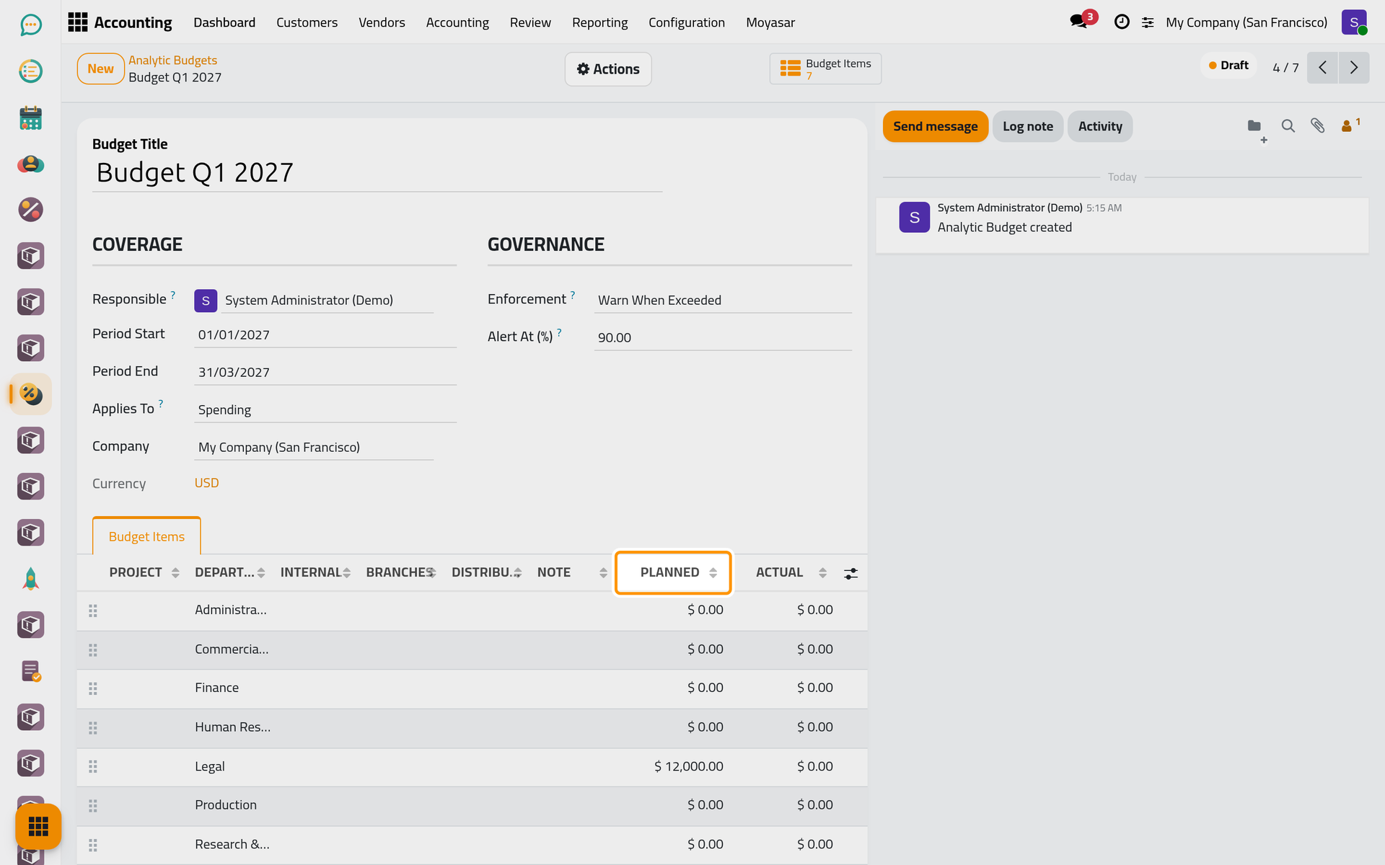The image size is (1385, 865).
Task: Open the calendar app in sidebar
Action: tap(30, 117)
